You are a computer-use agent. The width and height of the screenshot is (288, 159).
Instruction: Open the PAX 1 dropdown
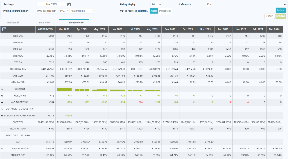click(x=64, y=11)
